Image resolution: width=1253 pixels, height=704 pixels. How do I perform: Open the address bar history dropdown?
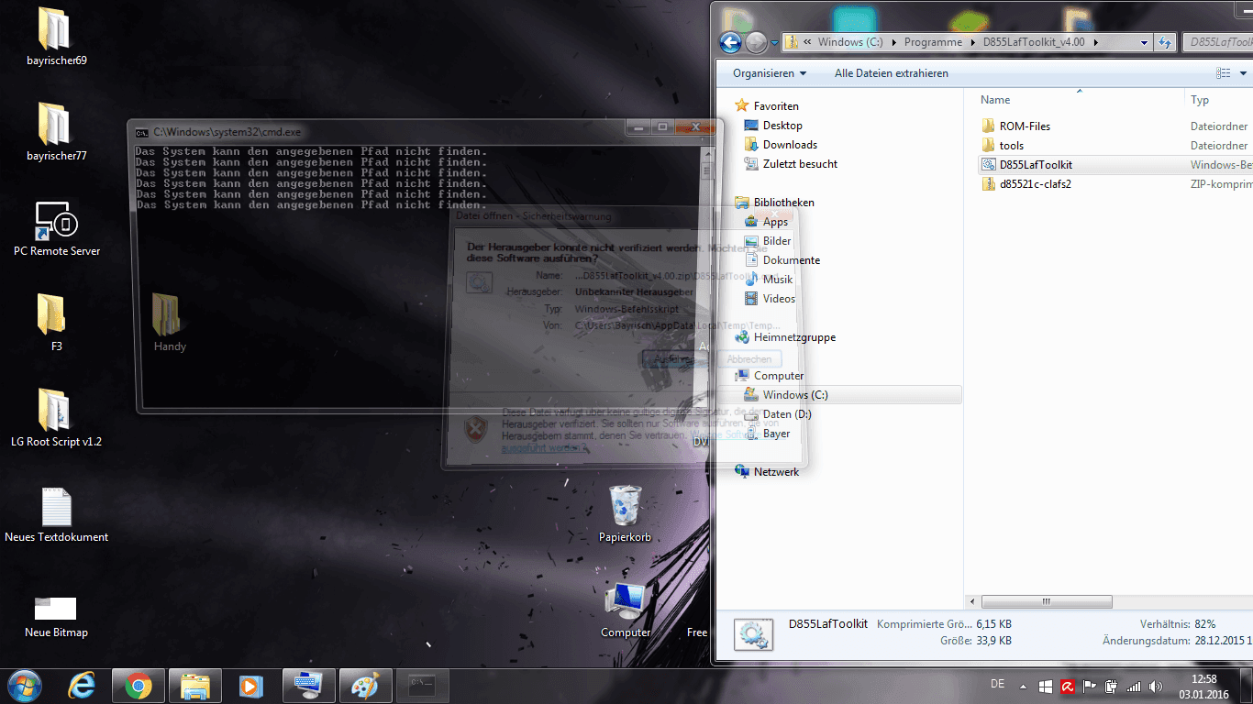(1144, 42)
